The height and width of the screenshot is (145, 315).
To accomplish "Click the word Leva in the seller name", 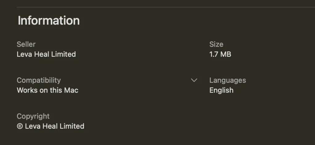I will click(x=23, y=54).
